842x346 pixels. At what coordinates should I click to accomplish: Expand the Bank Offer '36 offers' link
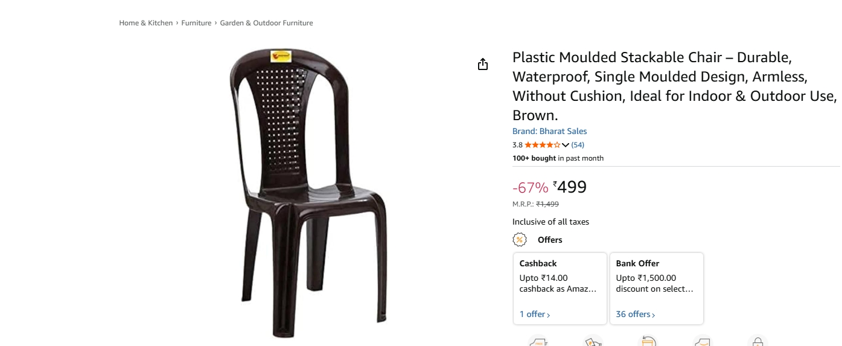[636, 315]
